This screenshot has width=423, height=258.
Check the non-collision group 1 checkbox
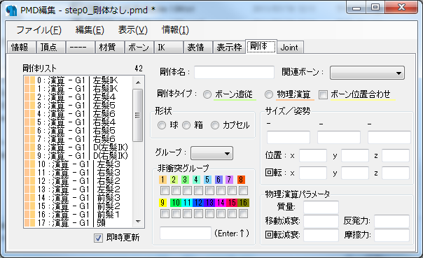pyautogui.click(x=165, y=191)
